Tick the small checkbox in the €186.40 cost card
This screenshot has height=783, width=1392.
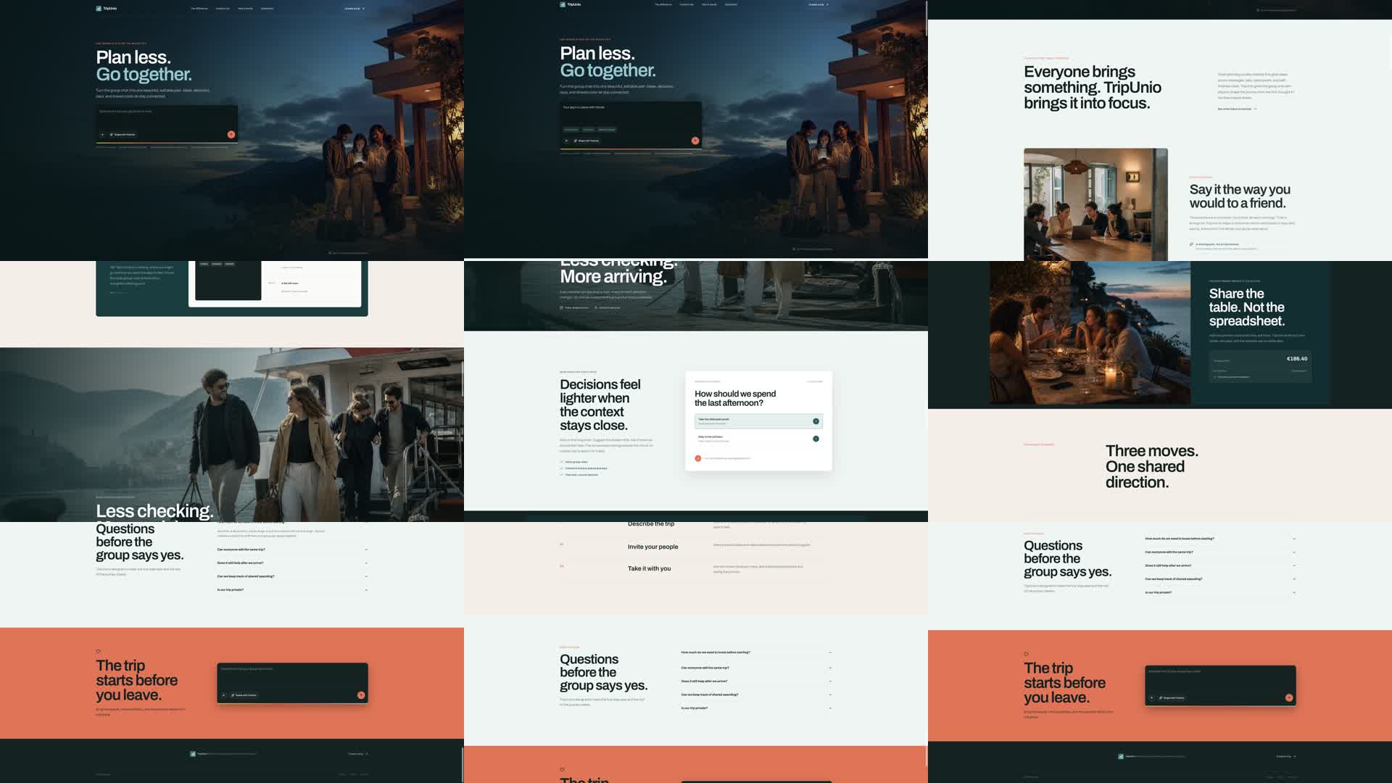[x=1215, y=377]
